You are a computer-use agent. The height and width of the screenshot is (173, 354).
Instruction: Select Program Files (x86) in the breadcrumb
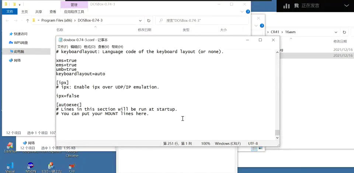click(57, 21)
